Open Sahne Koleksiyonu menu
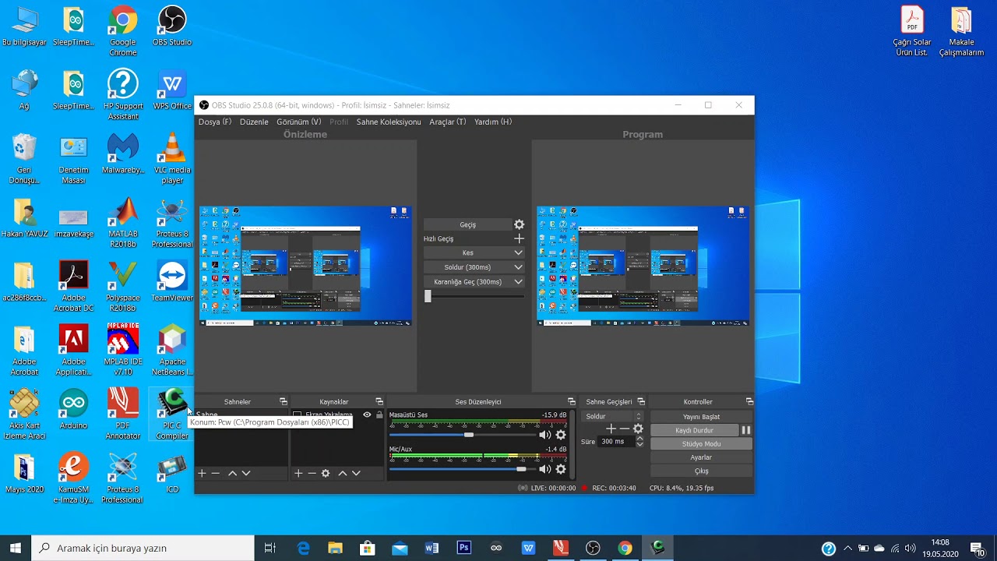 coord(389,122)
